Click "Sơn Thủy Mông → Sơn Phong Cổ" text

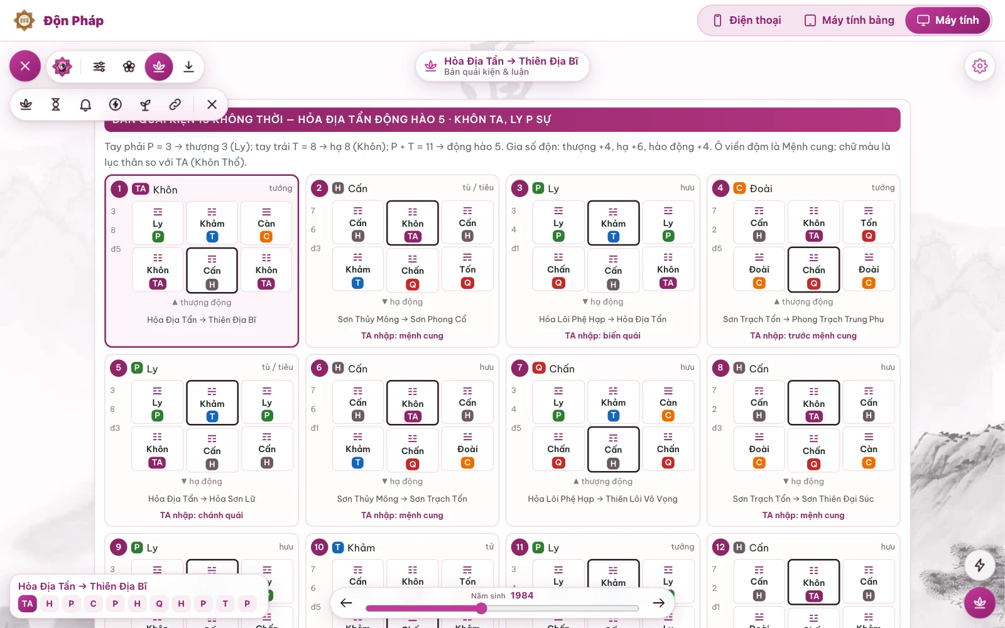[x=402, y=319]
